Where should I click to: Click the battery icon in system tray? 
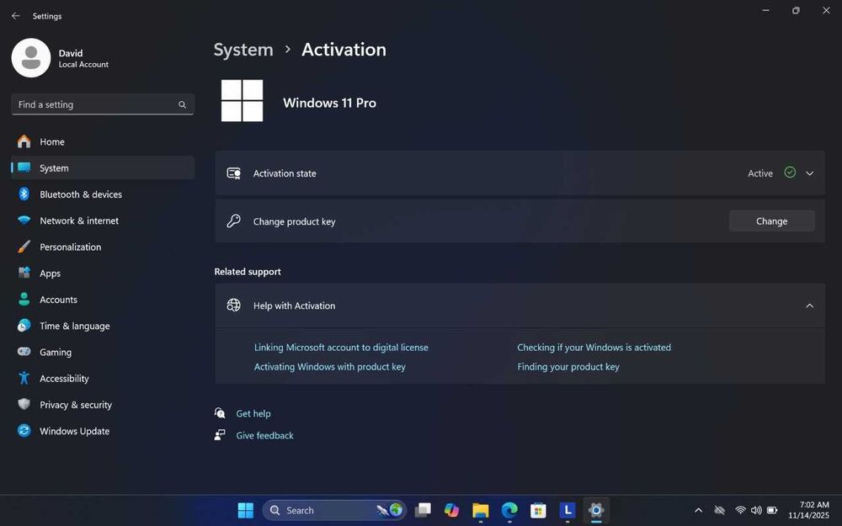point(772,510)
